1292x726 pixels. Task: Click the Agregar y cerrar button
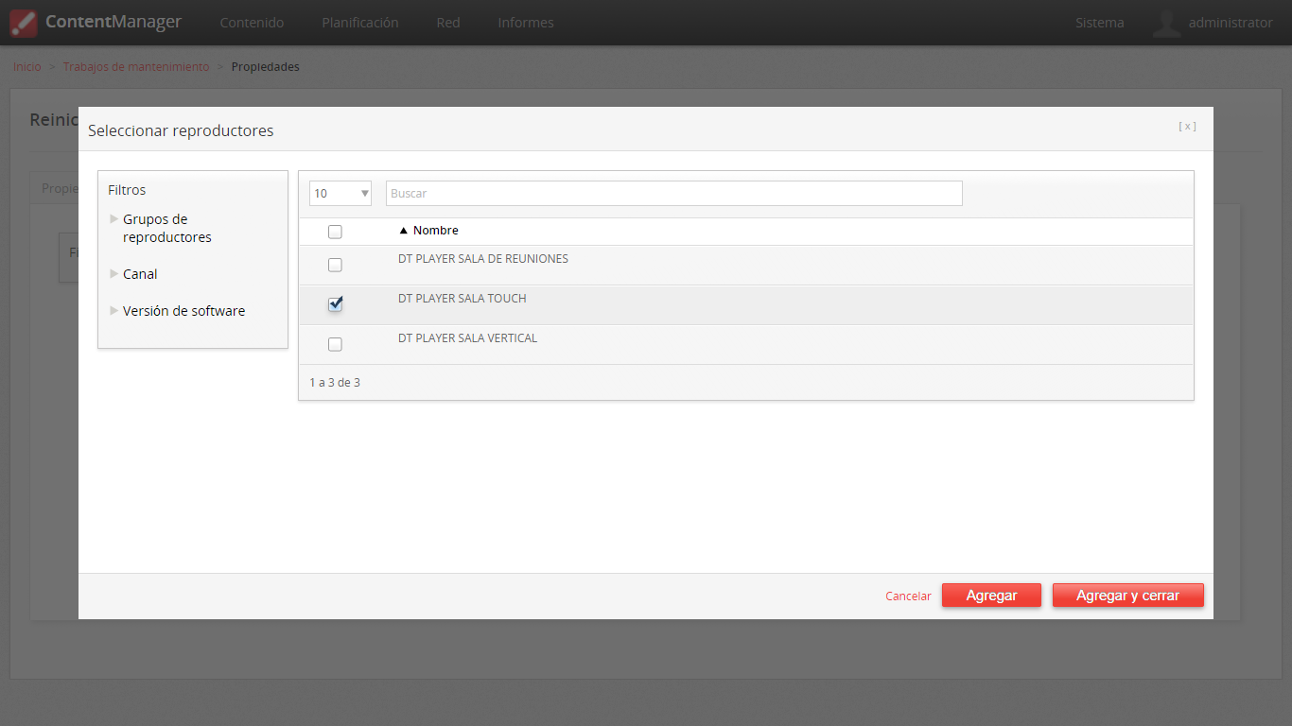[1128, 596]
